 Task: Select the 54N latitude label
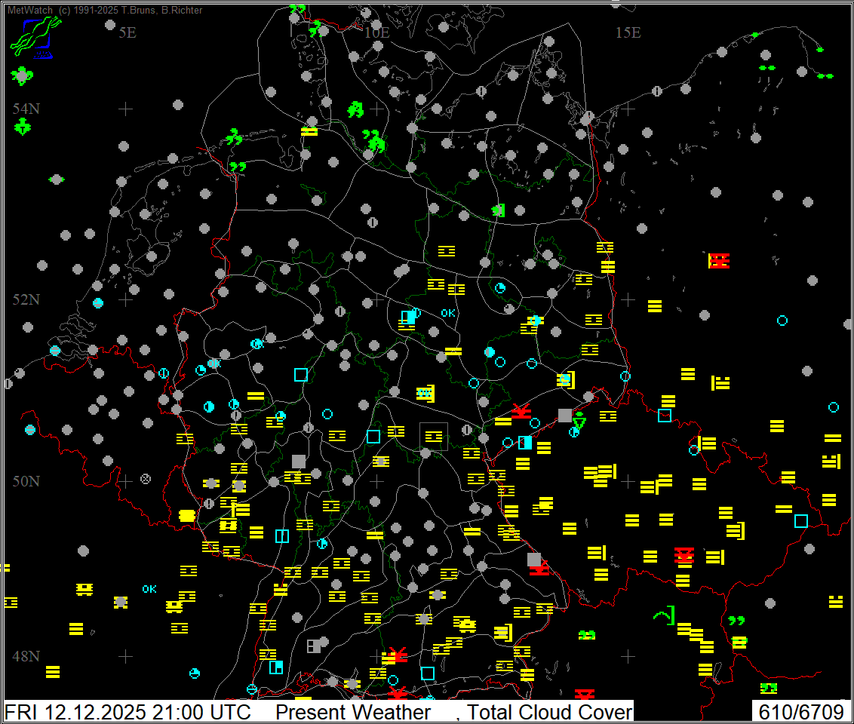point(26,109)
